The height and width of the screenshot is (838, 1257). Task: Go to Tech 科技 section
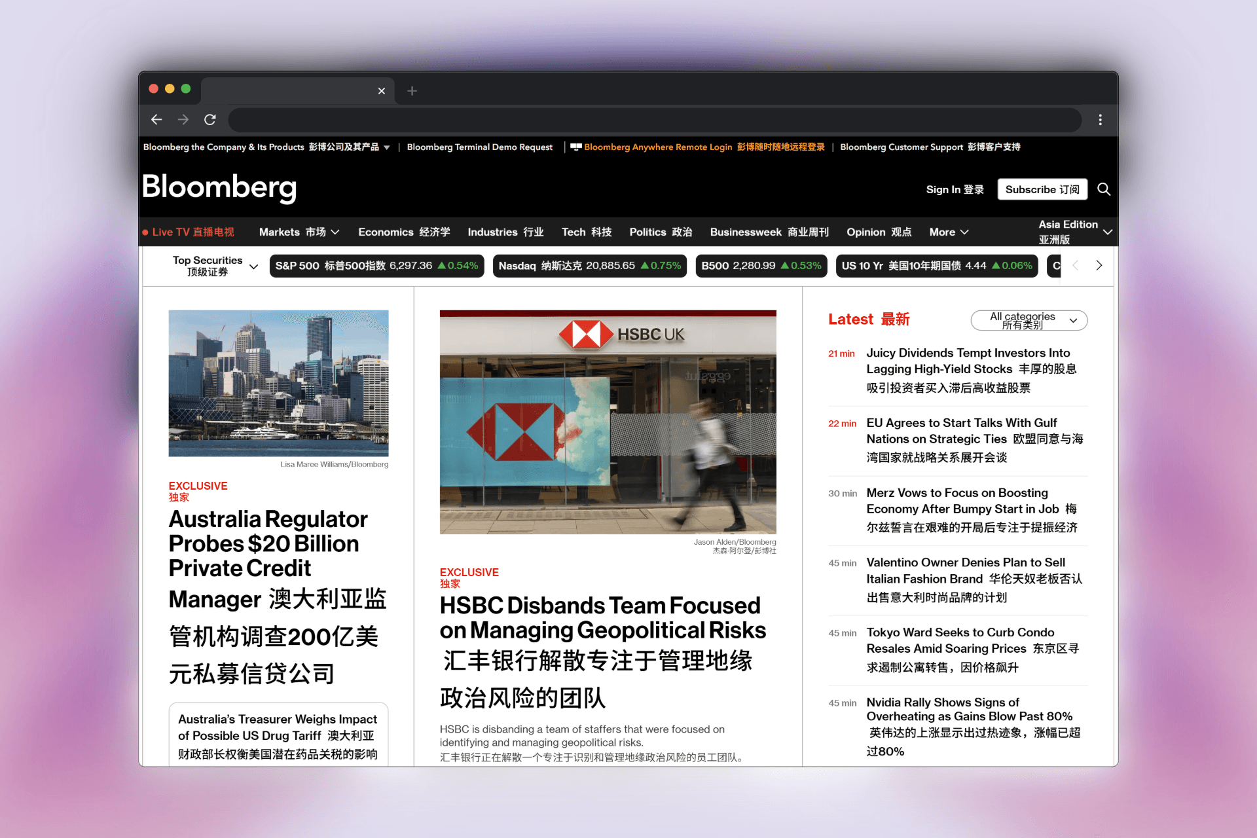point(587,232)
